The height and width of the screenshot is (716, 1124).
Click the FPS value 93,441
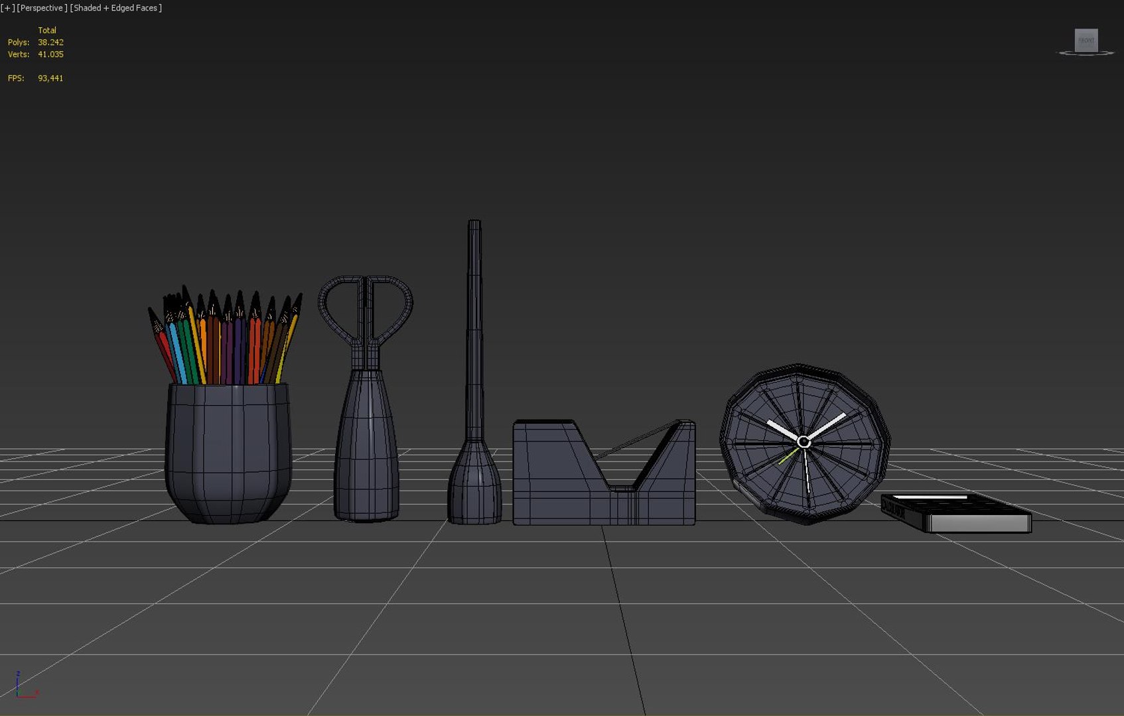tap(50, 78)
